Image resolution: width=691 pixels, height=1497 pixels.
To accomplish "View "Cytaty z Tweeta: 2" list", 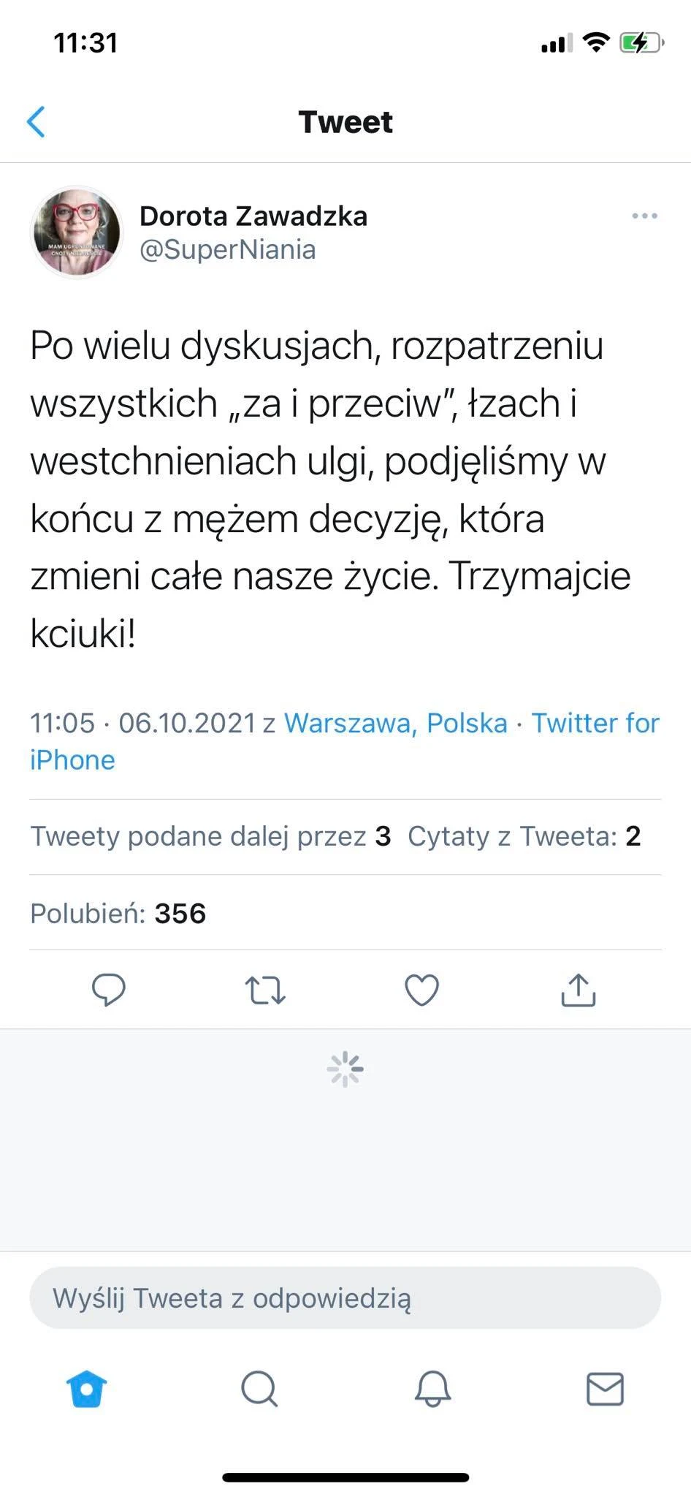I will click(x=524, y=836).
